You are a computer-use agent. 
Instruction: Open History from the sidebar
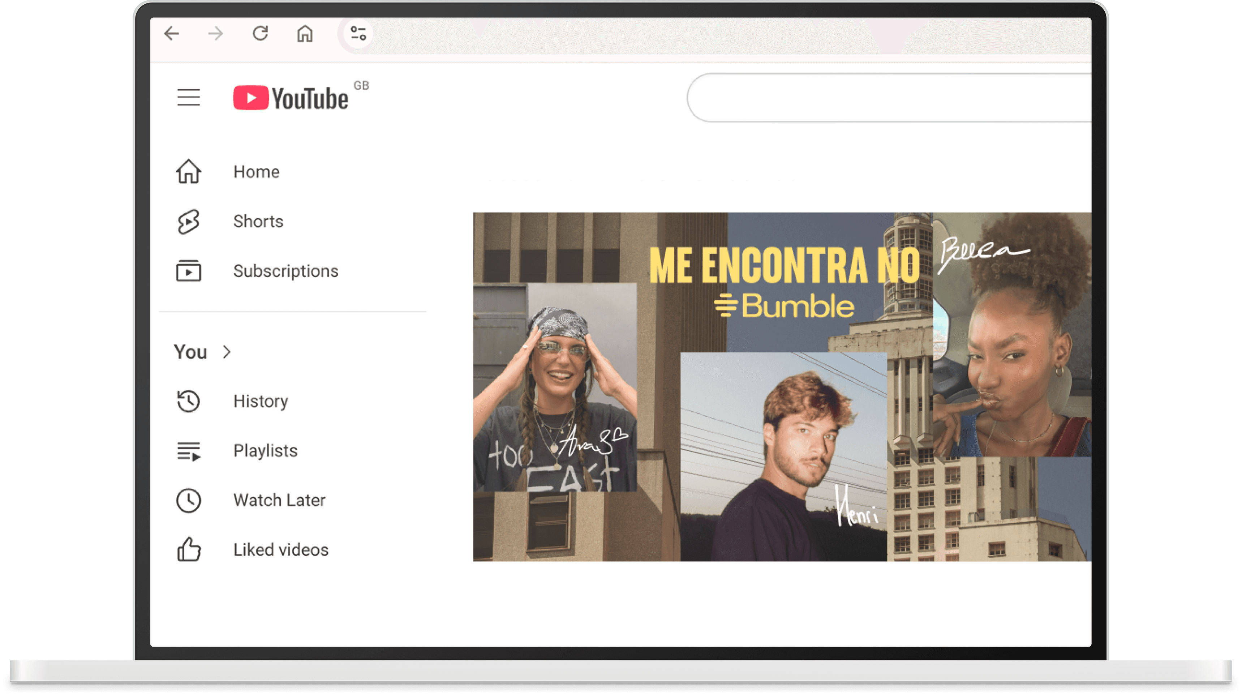click(260, 401)
